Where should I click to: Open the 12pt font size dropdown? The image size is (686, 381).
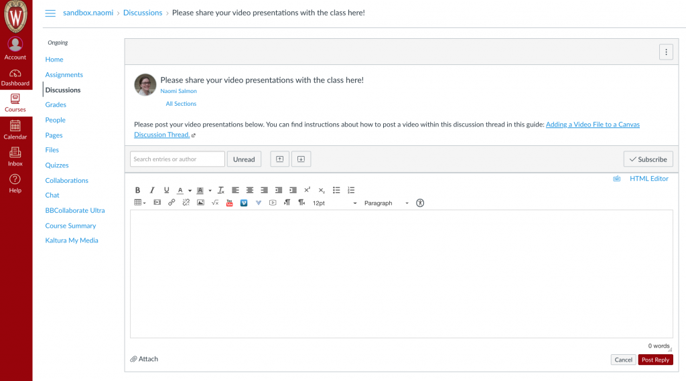335,203
